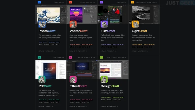Click VectorCraft's In Development tag
This screenshot has height=110, width=195.
pyautogui.click(x=75, y=45)
